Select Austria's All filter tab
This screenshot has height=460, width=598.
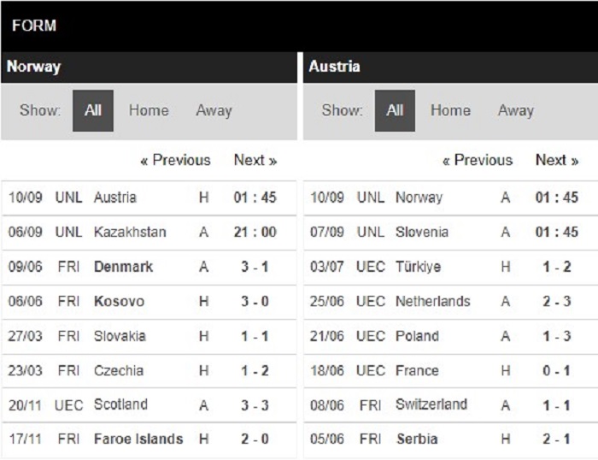[x=395, y=110]
